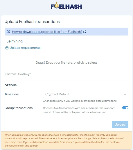Click the question mark icon beside Upload requirements
Screen dimensions: 133x150
pyautogui.click(x=7, y=48)
